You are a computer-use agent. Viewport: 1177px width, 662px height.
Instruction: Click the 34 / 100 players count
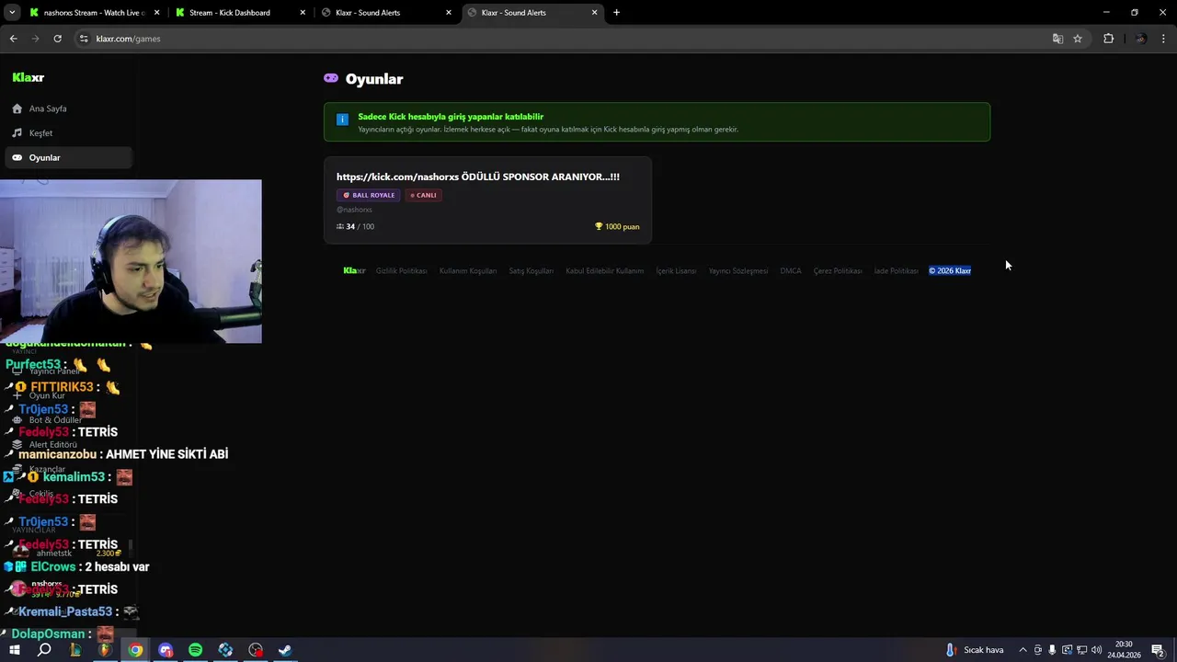[355, 226]
